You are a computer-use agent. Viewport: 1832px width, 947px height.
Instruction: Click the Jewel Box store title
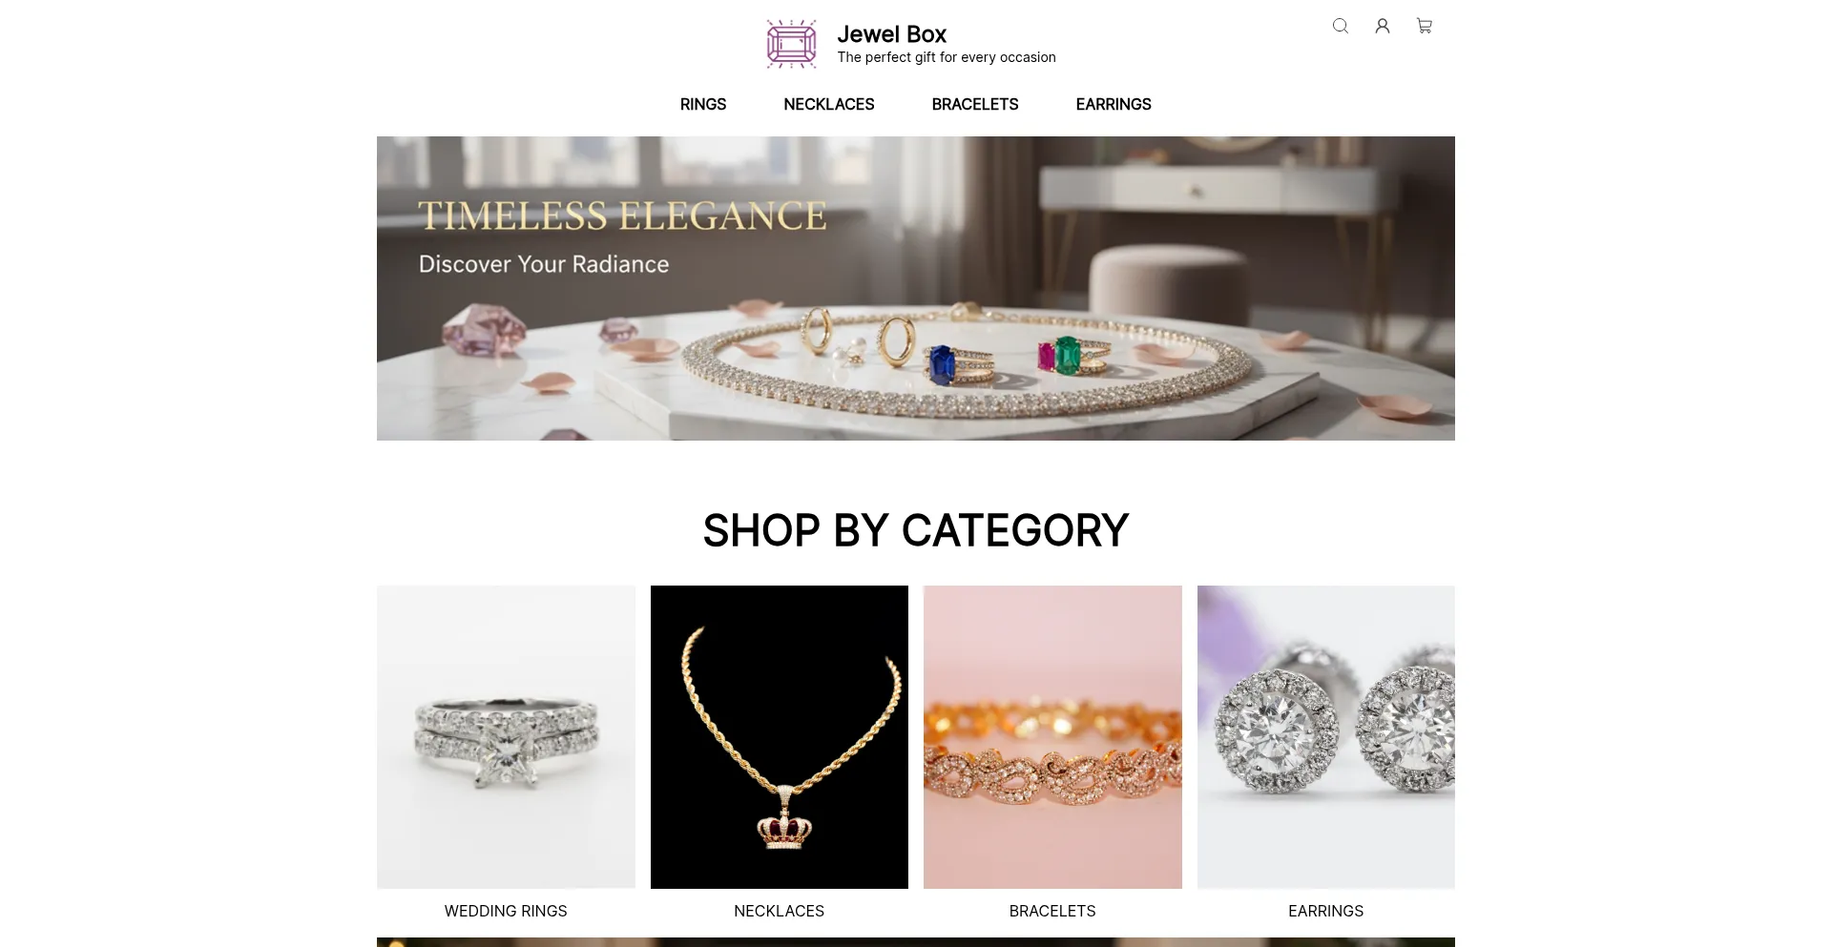892,34
